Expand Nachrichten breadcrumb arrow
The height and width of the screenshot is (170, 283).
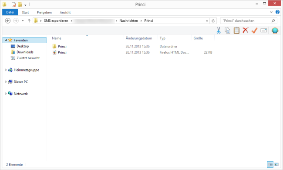[141, 21]
